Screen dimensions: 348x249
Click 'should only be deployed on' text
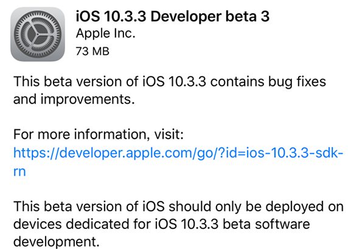pos(256,206)
